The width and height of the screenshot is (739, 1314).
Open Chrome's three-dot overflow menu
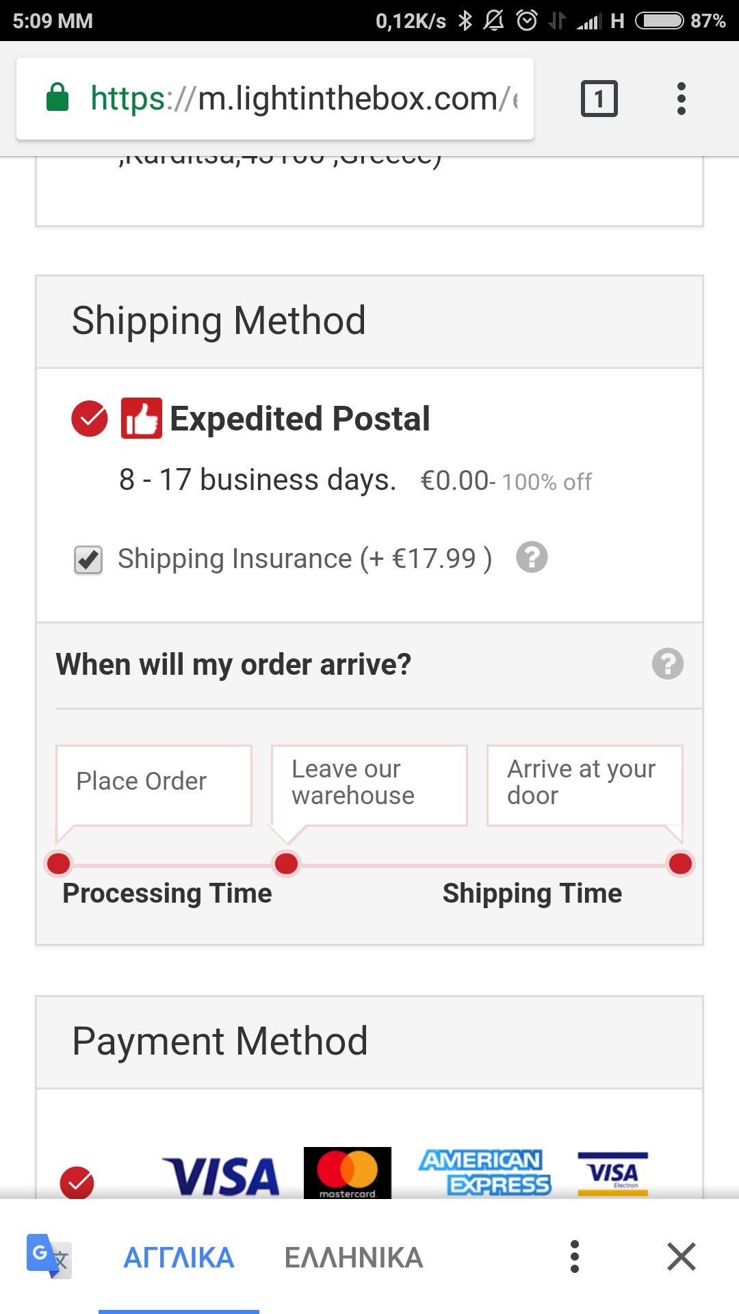pyautogui.click(x=681, y=99)
